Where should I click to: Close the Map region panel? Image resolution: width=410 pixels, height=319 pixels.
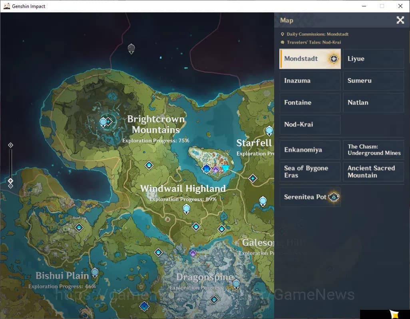coord(400,20)
